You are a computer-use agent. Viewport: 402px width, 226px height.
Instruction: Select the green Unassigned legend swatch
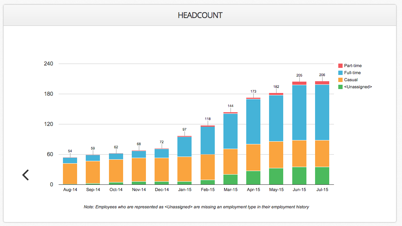(341, 87)
